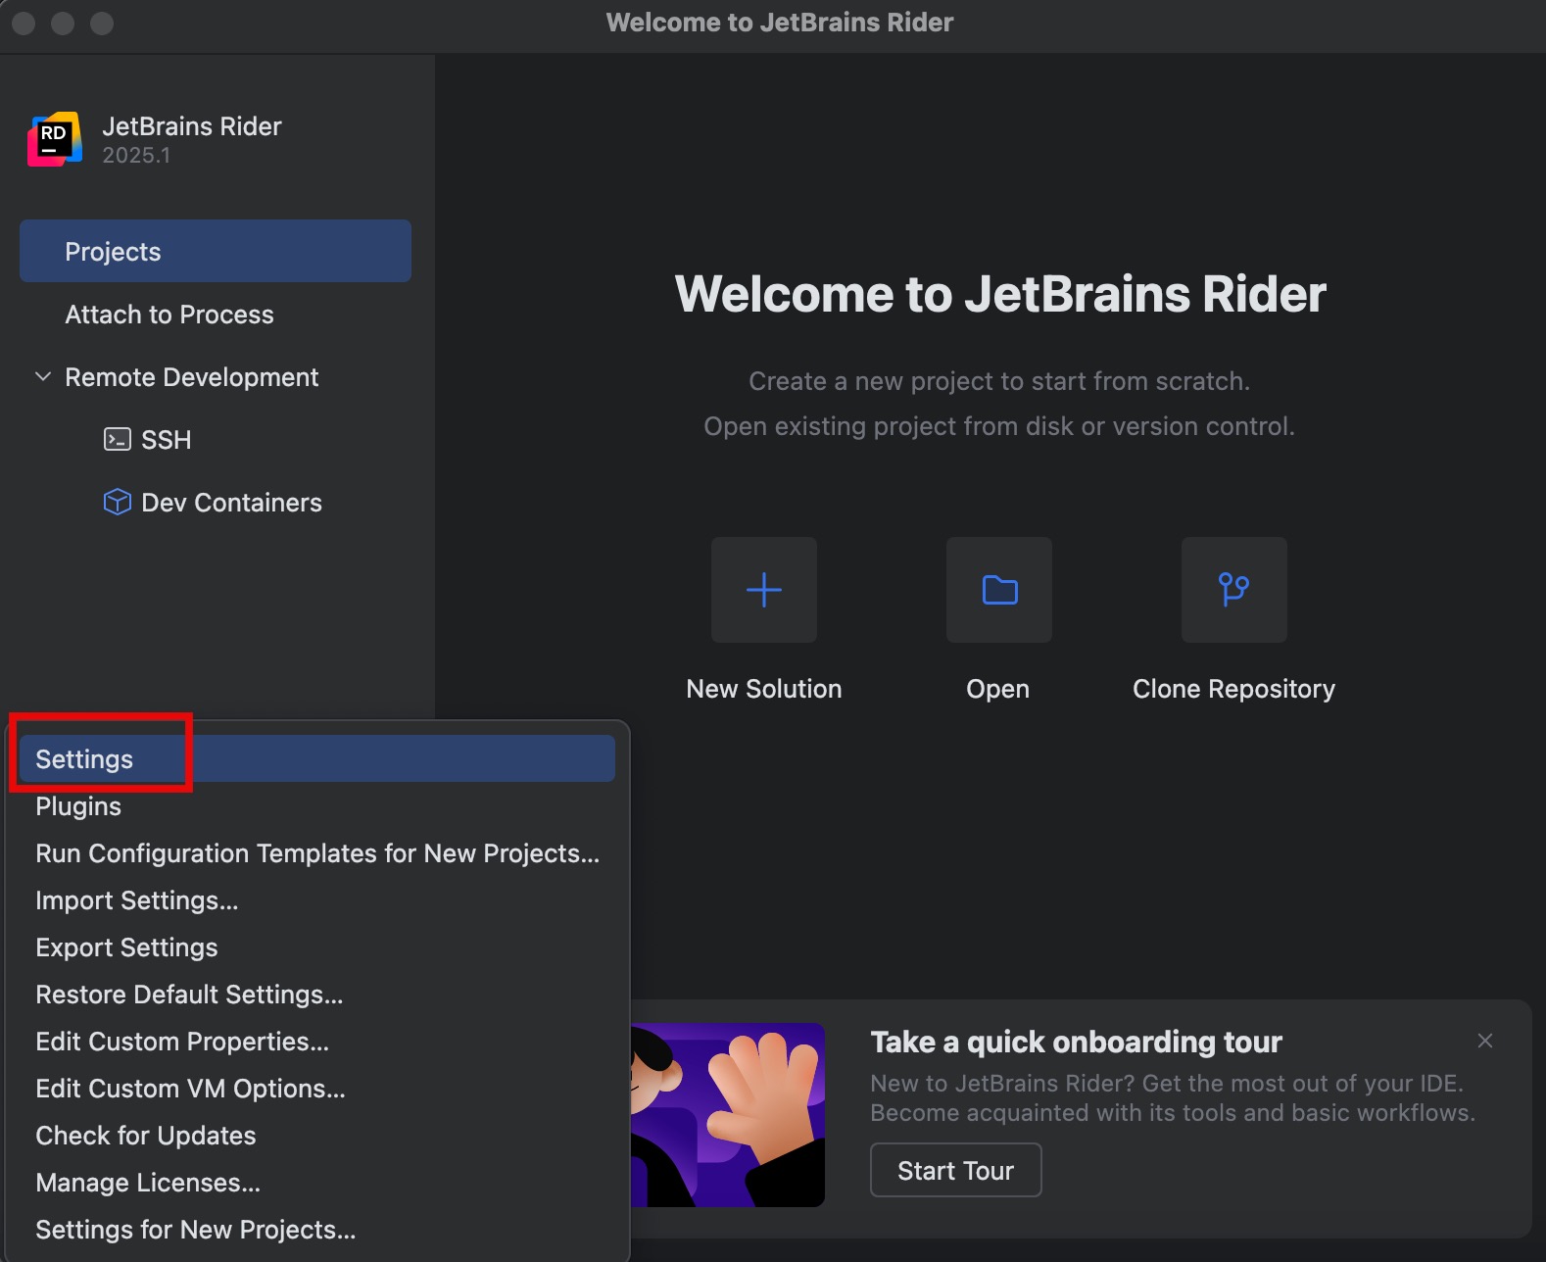This screenshot has height=1262, width=1546.
Task: Select Restore Default Settings option
Action: pos(189,995)
